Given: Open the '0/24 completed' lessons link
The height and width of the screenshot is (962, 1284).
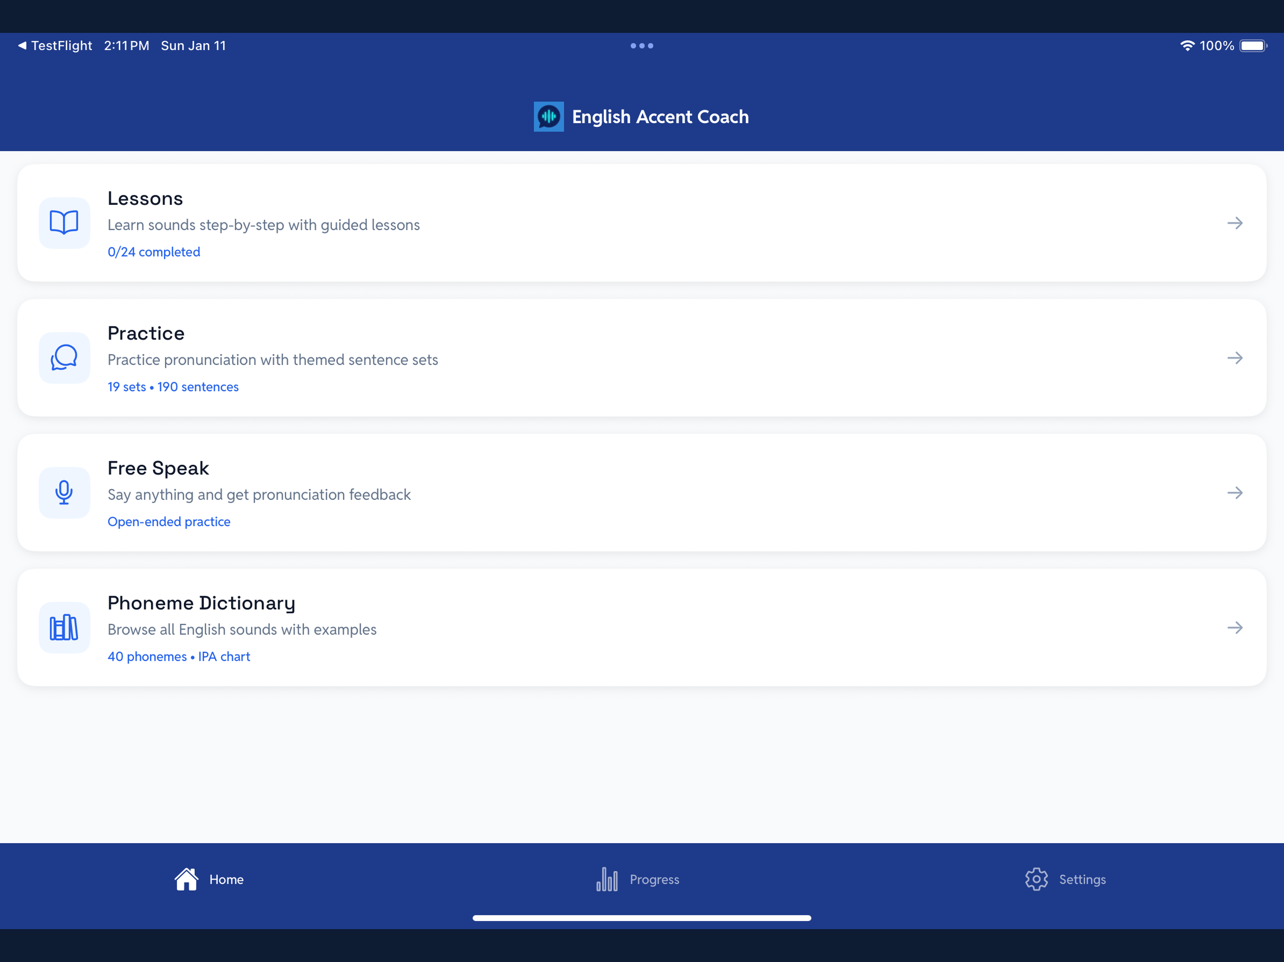Looking at the screenshot, I should tap(154, 252).
